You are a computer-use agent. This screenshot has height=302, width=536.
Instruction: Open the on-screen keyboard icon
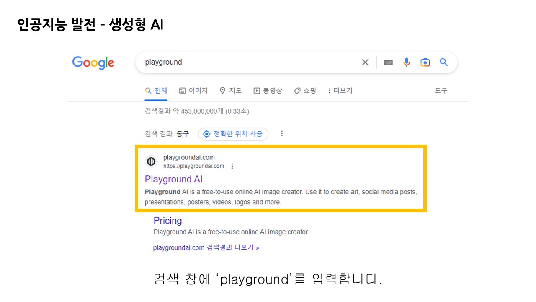click(388, 62)
